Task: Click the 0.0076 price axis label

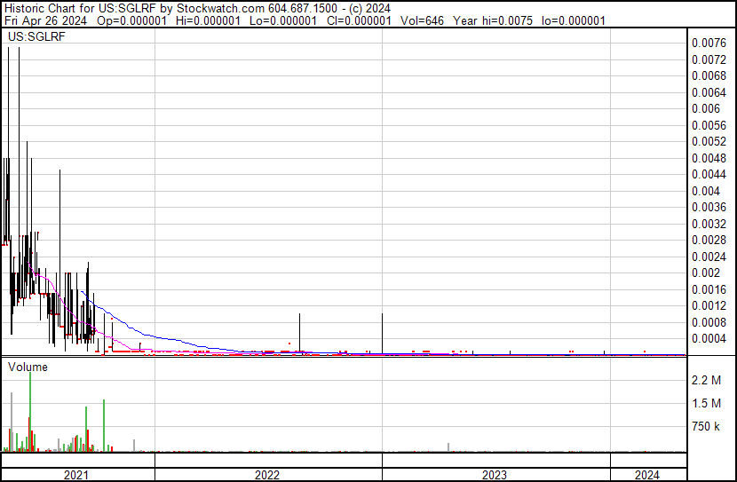Action: click(x=709, y=43)
